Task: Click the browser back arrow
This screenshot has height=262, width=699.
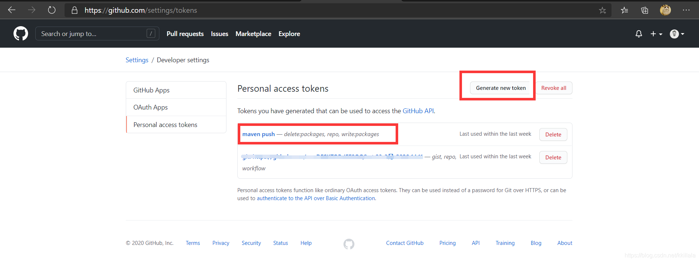Action: pos(12,10)
